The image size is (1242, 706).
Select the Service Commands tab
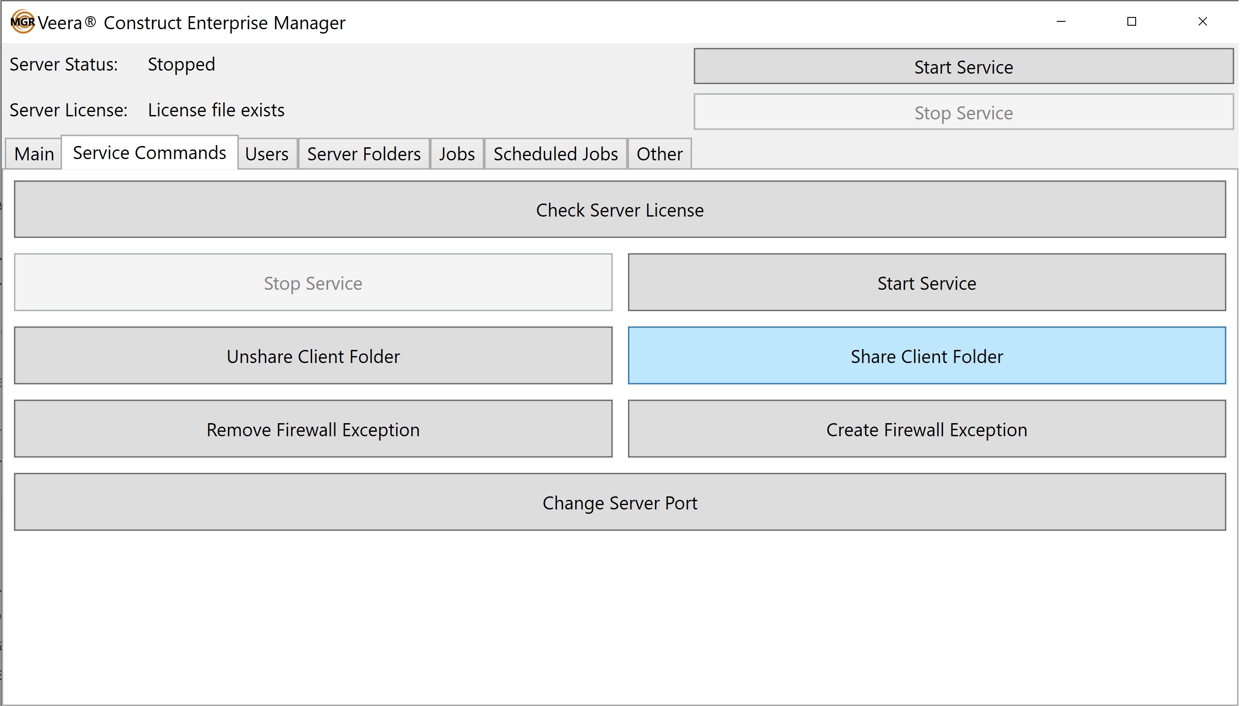point(150,153)
